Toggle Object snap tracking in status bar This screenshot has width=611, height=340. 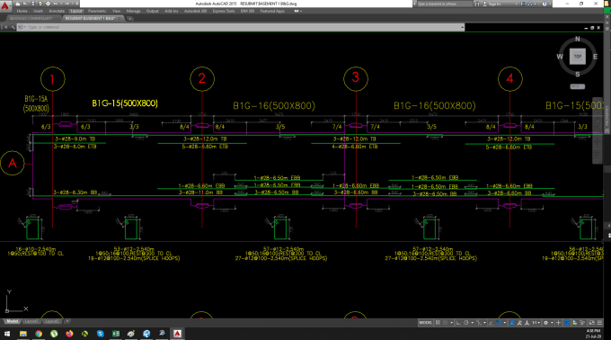[x=491, y=323]
